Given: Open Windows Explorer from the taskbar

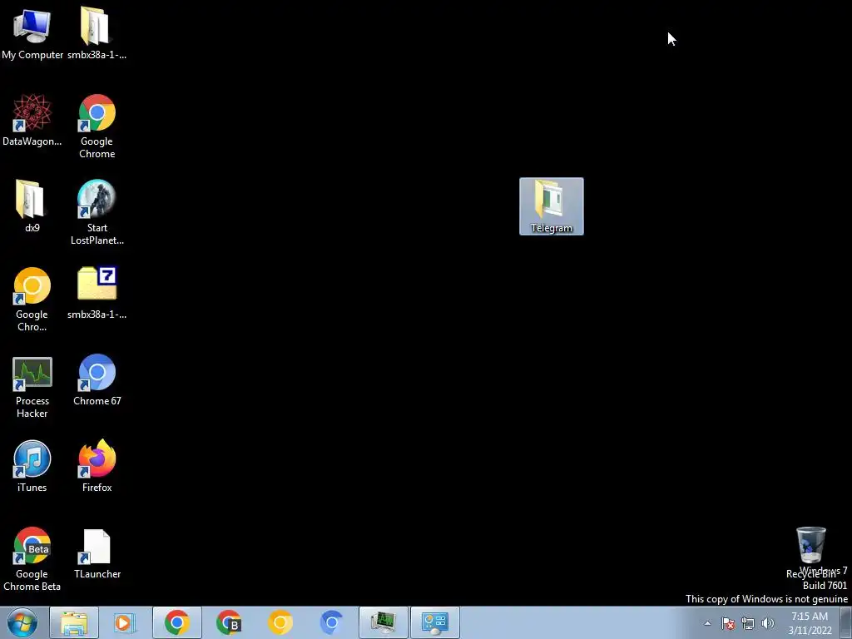Looking at the screenshot, I should point(74,622).
